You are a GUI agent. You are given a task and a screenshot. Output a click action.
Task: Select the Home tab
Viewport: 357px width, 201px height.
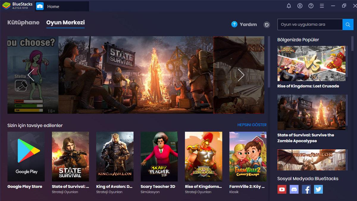click(54, 6)
